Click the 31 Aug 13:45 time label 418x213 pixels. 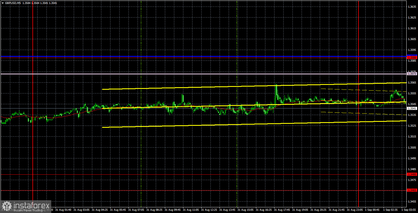tap(227, 210)
